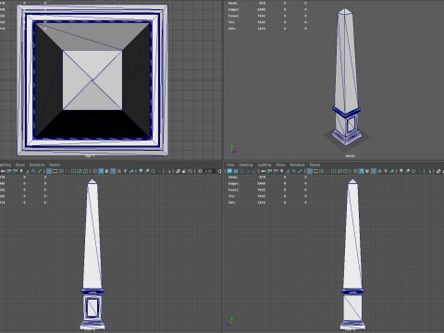Open Camera Attributes in bottom-right panel toolbar
Viewport: 444px width, 333px height.
[x=276, y=171]
